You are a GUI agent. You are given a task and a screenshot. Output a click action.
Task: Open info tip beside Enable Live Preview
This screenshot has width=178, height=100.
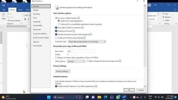73,31
